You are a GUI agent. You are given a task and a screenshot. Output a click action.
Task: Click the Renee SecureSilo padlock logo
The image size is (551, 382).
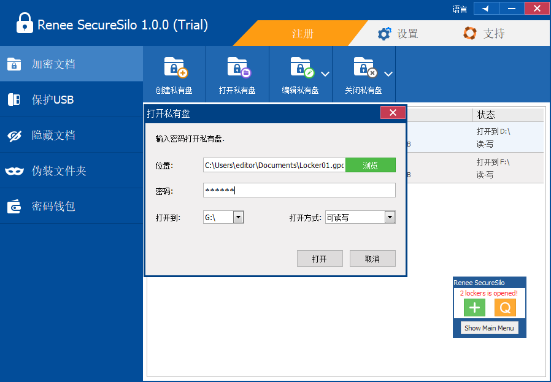click(x=25, y=23)
